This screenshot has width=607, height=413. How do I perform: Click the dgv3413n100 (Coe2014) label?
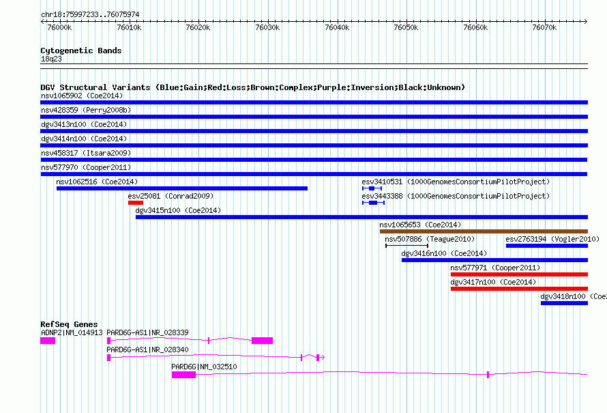point(84,124)
